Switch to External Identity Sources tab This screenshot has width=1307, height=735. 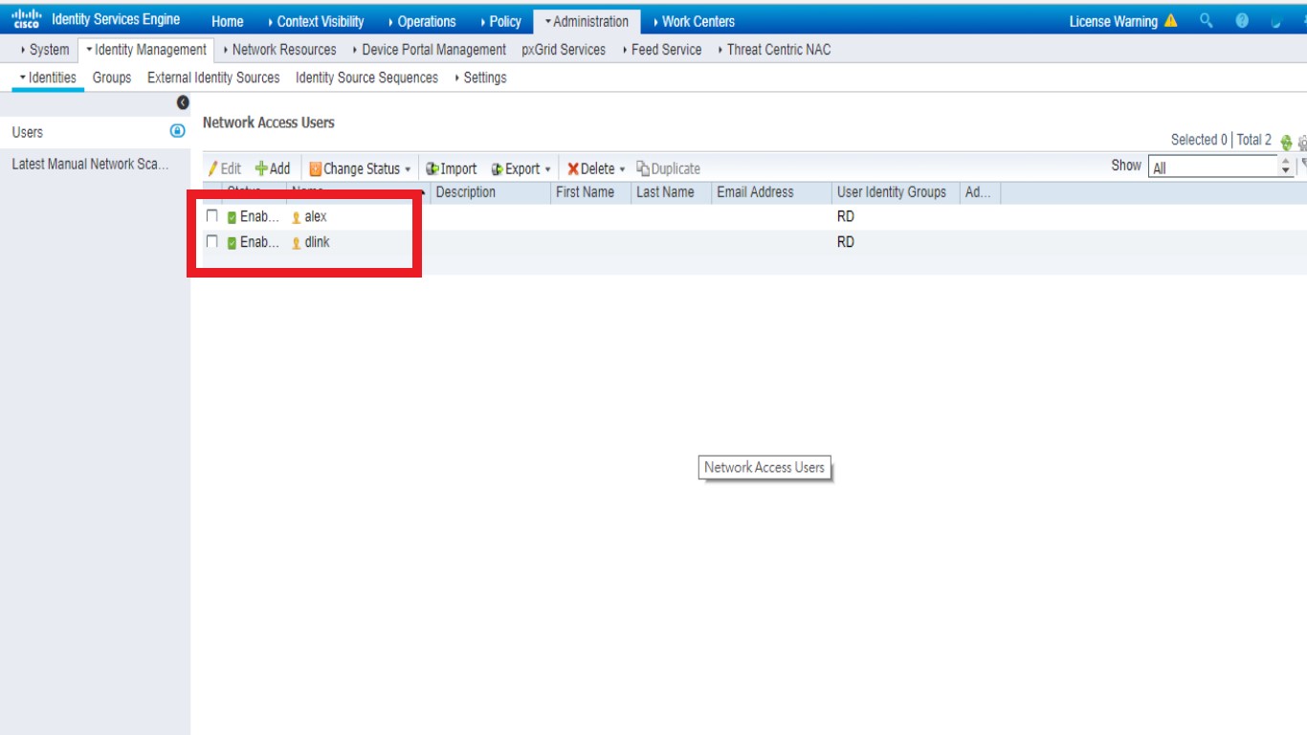213,78
